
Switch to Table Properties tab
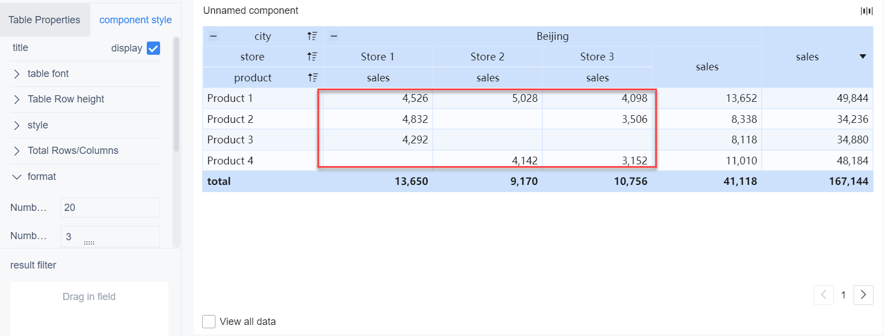tap(44, 20)
